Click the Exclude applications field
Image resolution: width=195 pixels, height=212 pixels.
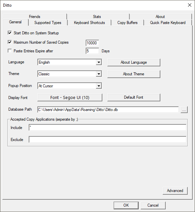pyautogui.click(x=108, y=139)
